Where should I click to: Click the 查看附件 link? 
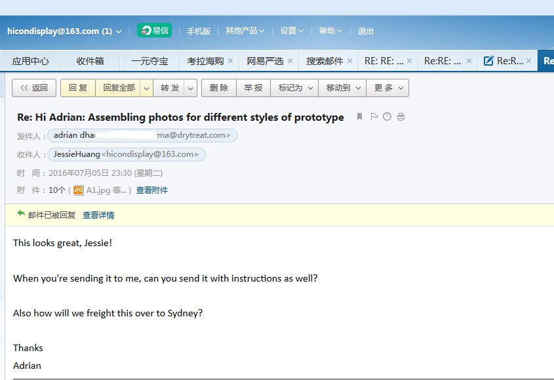(152, 190)
